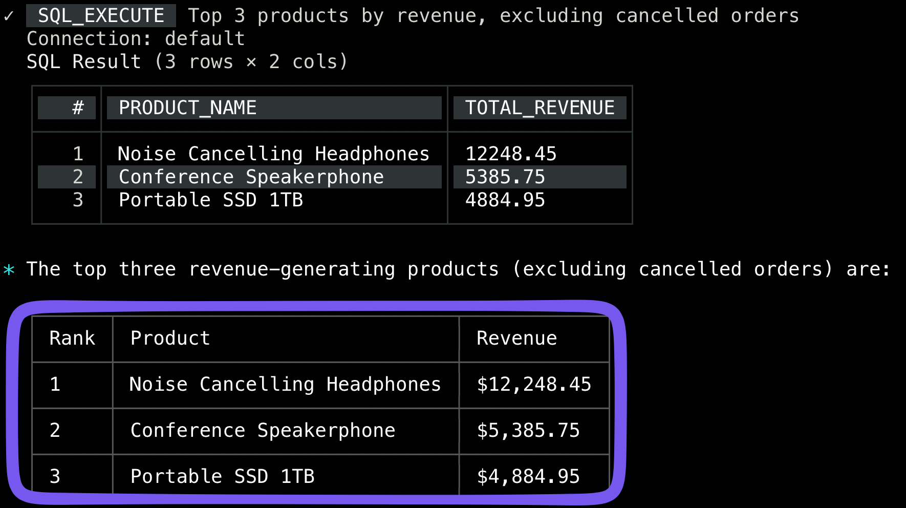The height and width of the screenshot is (508, 906).
Task: Click the value 5385.75
Action: (x=505, y=177)
